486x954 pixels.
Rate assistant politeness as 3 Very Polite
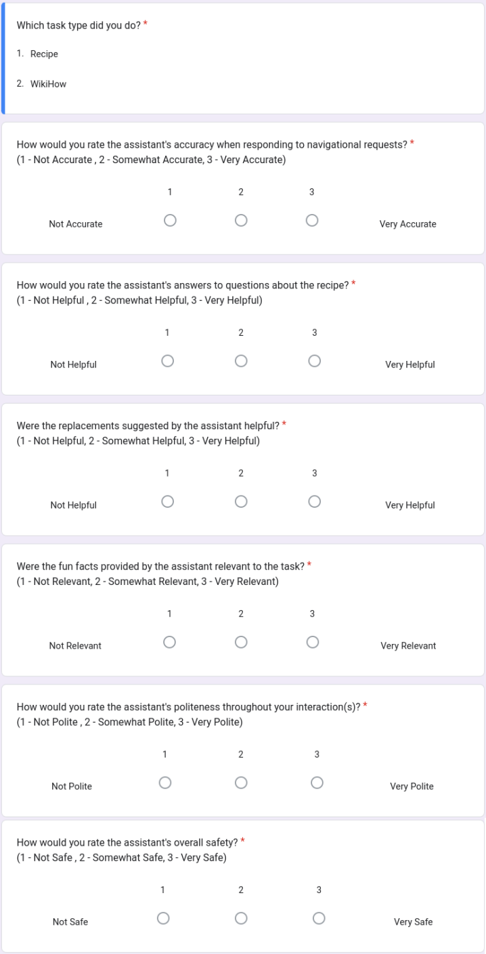[317, 783]
